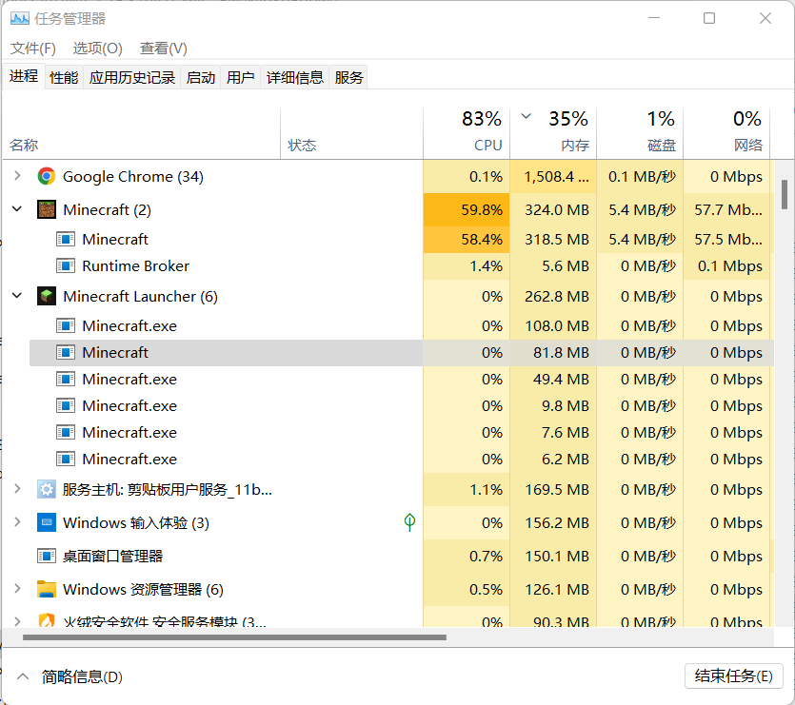795x705 pixels.
Task: Click the 126.1 MB memory cell
Action: click(x=553, y=589)
